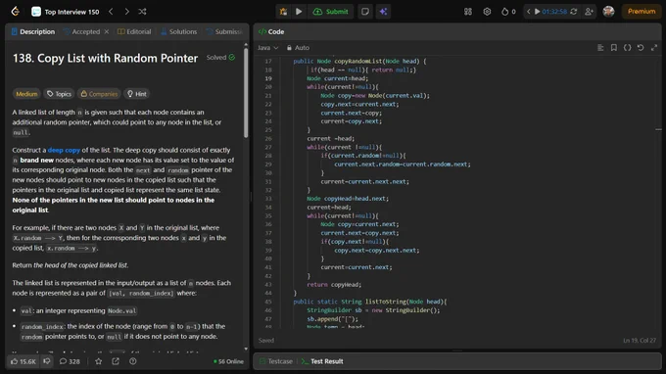This screenshot has width=666, height=374.
Task: Switch to the Description tab
Action: [x=33, y=32]
